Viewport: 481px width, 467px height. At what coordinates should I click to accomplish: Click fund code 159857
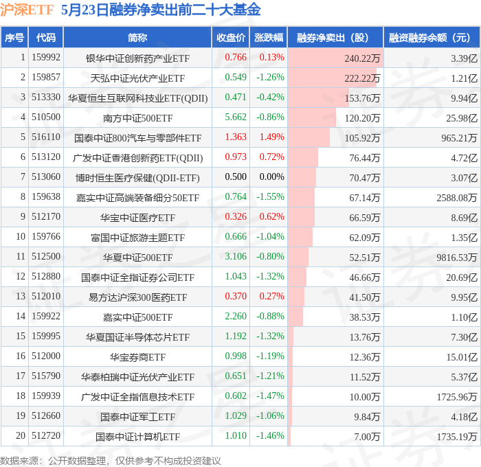click(46, 78)
